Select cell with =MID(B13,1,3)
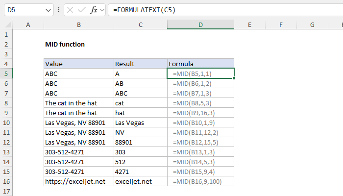Viewport: 343px width, 196px height. coord(200,152)
